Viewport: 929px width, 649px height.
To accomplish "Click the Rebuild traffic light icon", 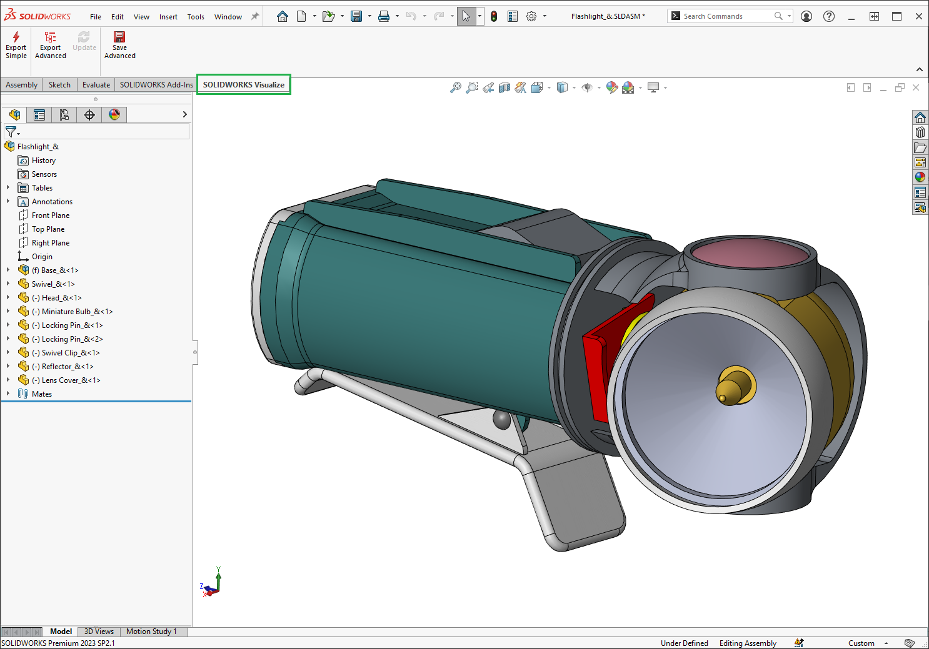I will click(494, 16).
